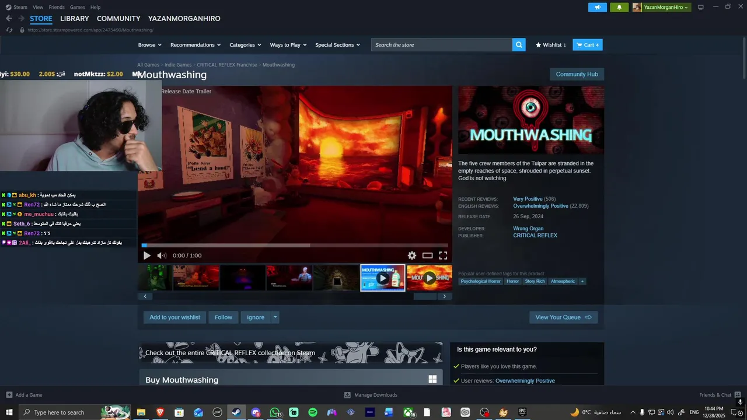Switch to the LIBRARY tab
This screenshot has height=420, width=747.
[x=75, y=19]
